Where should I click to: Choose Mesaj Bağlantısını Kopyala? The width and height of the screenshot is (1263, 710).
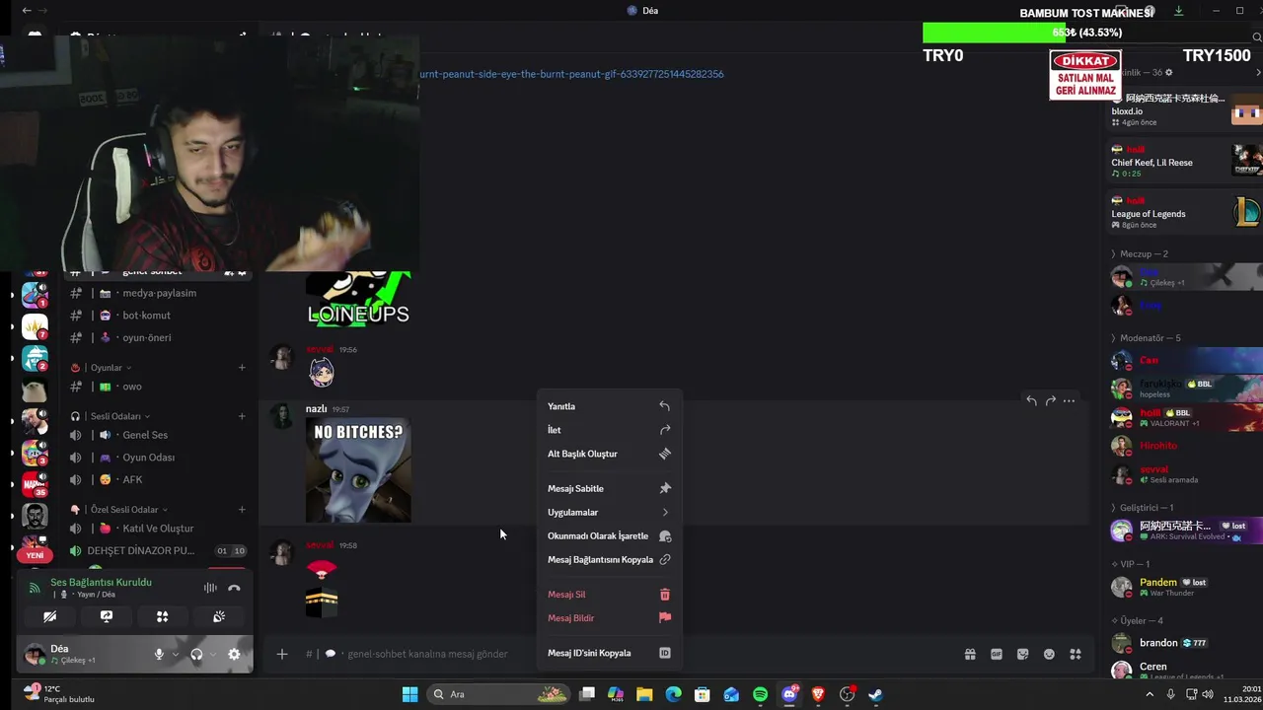pos(609,559)
